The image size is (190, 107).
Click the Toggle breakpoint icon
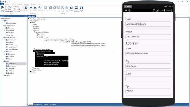(71, 8)
